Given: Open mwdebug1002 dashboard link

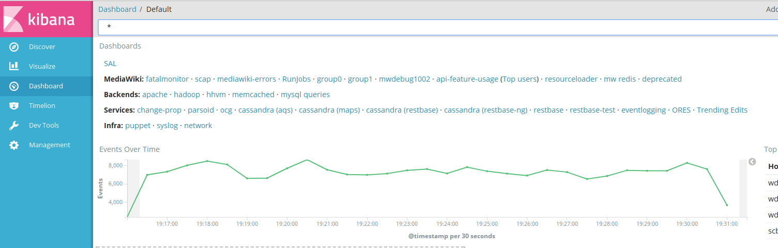Looking at the screenshot, I should (404, 79).
